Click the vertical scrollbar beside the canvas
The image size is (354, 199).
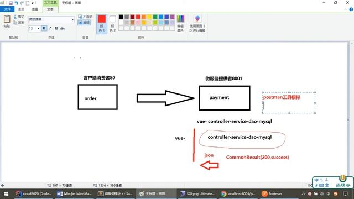(x=352, y=112)
